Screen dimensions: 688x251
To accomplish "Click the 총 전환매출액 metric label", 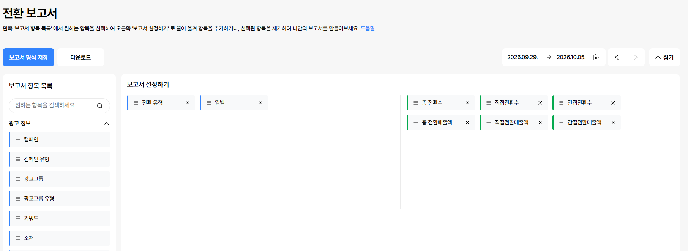I will 437,122.
